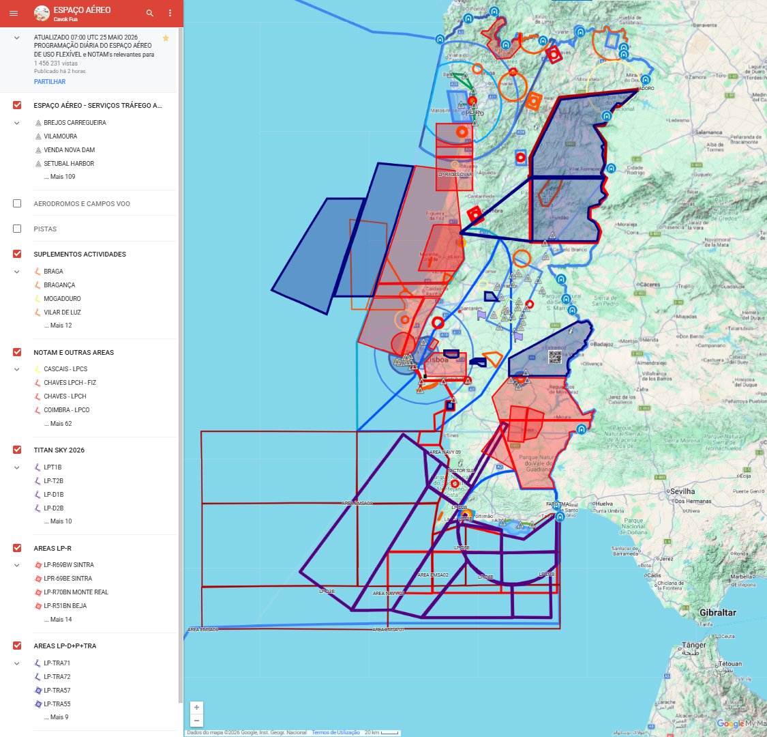
Task: Click the QR code marker near Estremoz
Action: (555, 356)
